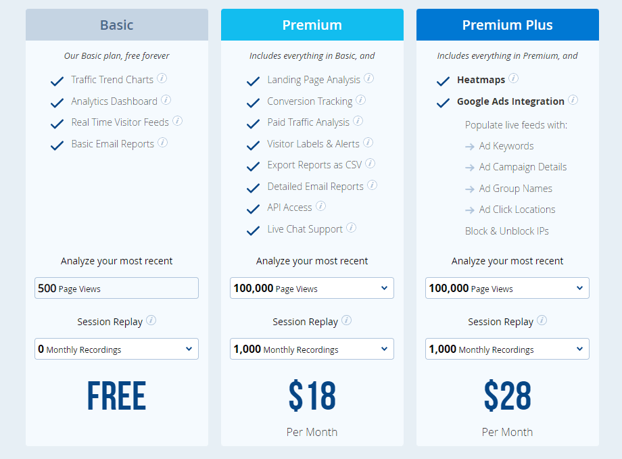Expand Premium Monthly Recordings dropdown
The image size is (622, 459).
pos(312,349)
